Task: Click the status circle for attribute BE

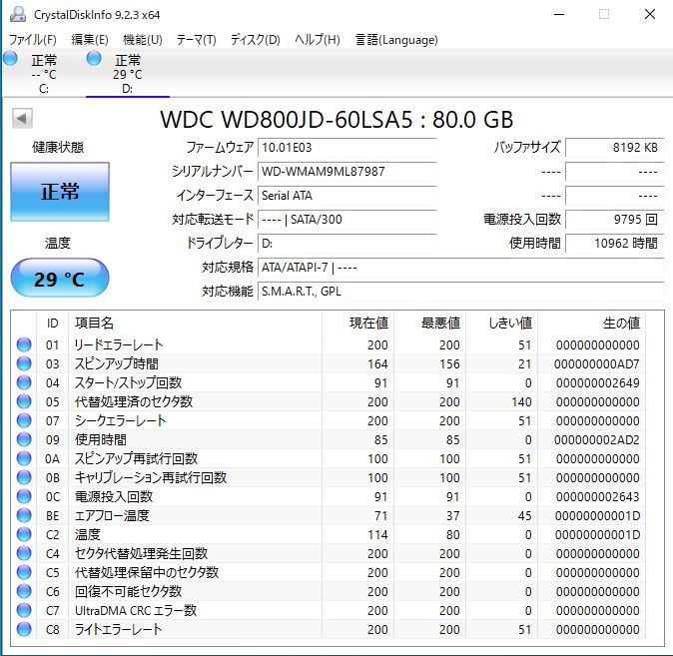Action: point(24,515)
